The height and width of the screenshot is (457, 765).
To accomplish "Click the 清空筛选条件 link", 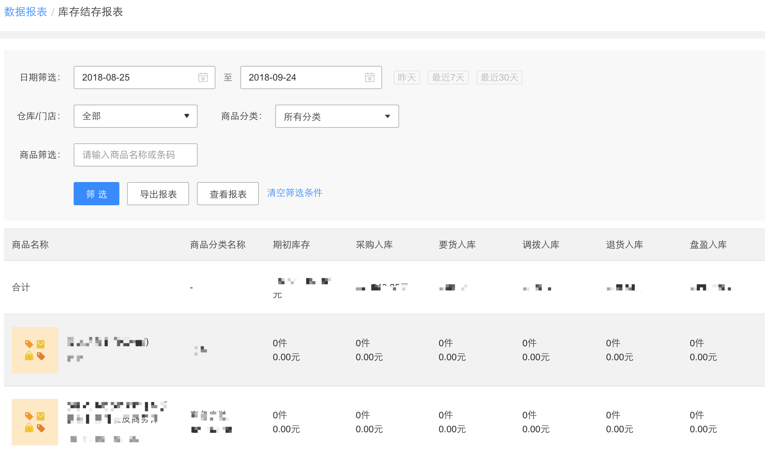I will pyautogui.click(x=295, y=193).
